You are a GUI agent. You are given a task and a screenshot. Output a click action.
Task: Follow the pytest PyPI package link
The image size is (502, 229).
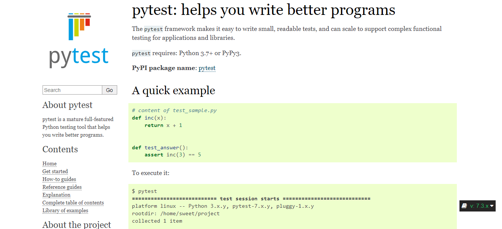coord(207,68)
